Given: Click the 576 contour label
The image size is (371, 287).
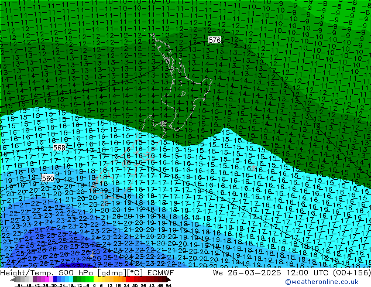Looking at the screenshot, I should [x=215, y=40].
